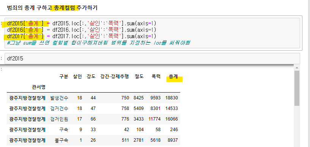Screen dimensions: 310x147
Task: Click value 58 in 구속 row
Action: click(158, 130)
